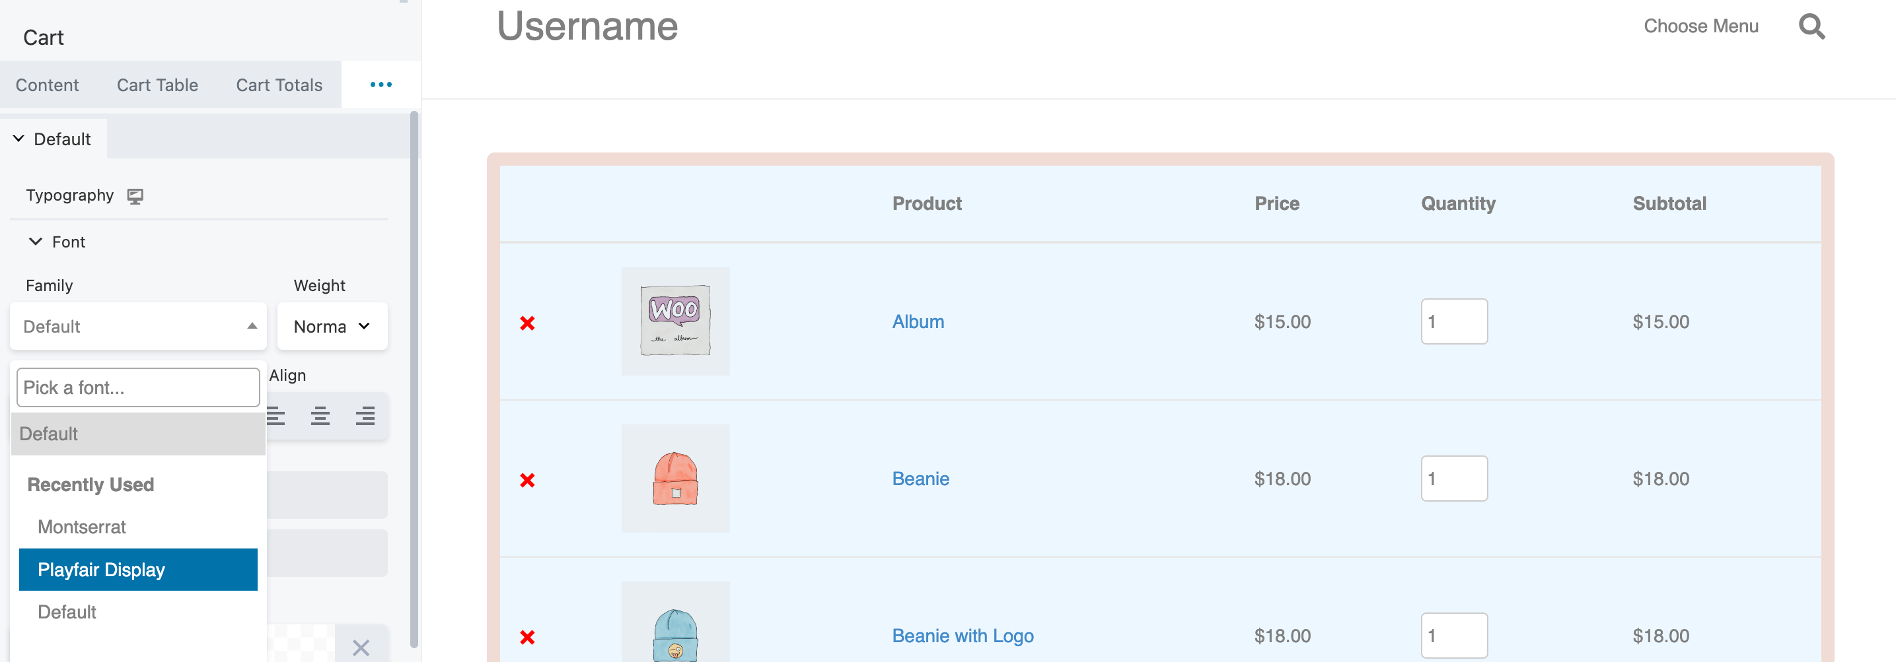Remove Album from cart using red X

pos(527,323)
